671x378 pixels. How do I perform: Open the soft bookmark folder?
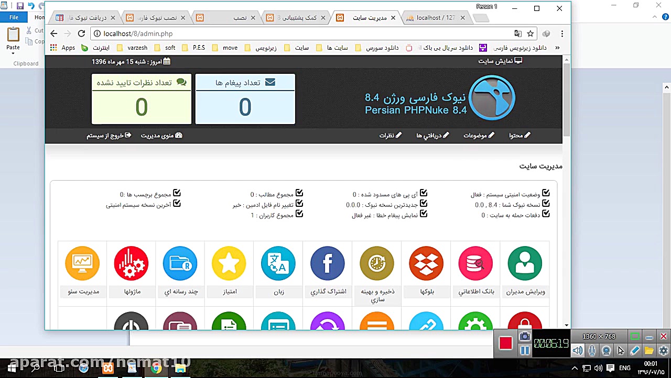165,48
